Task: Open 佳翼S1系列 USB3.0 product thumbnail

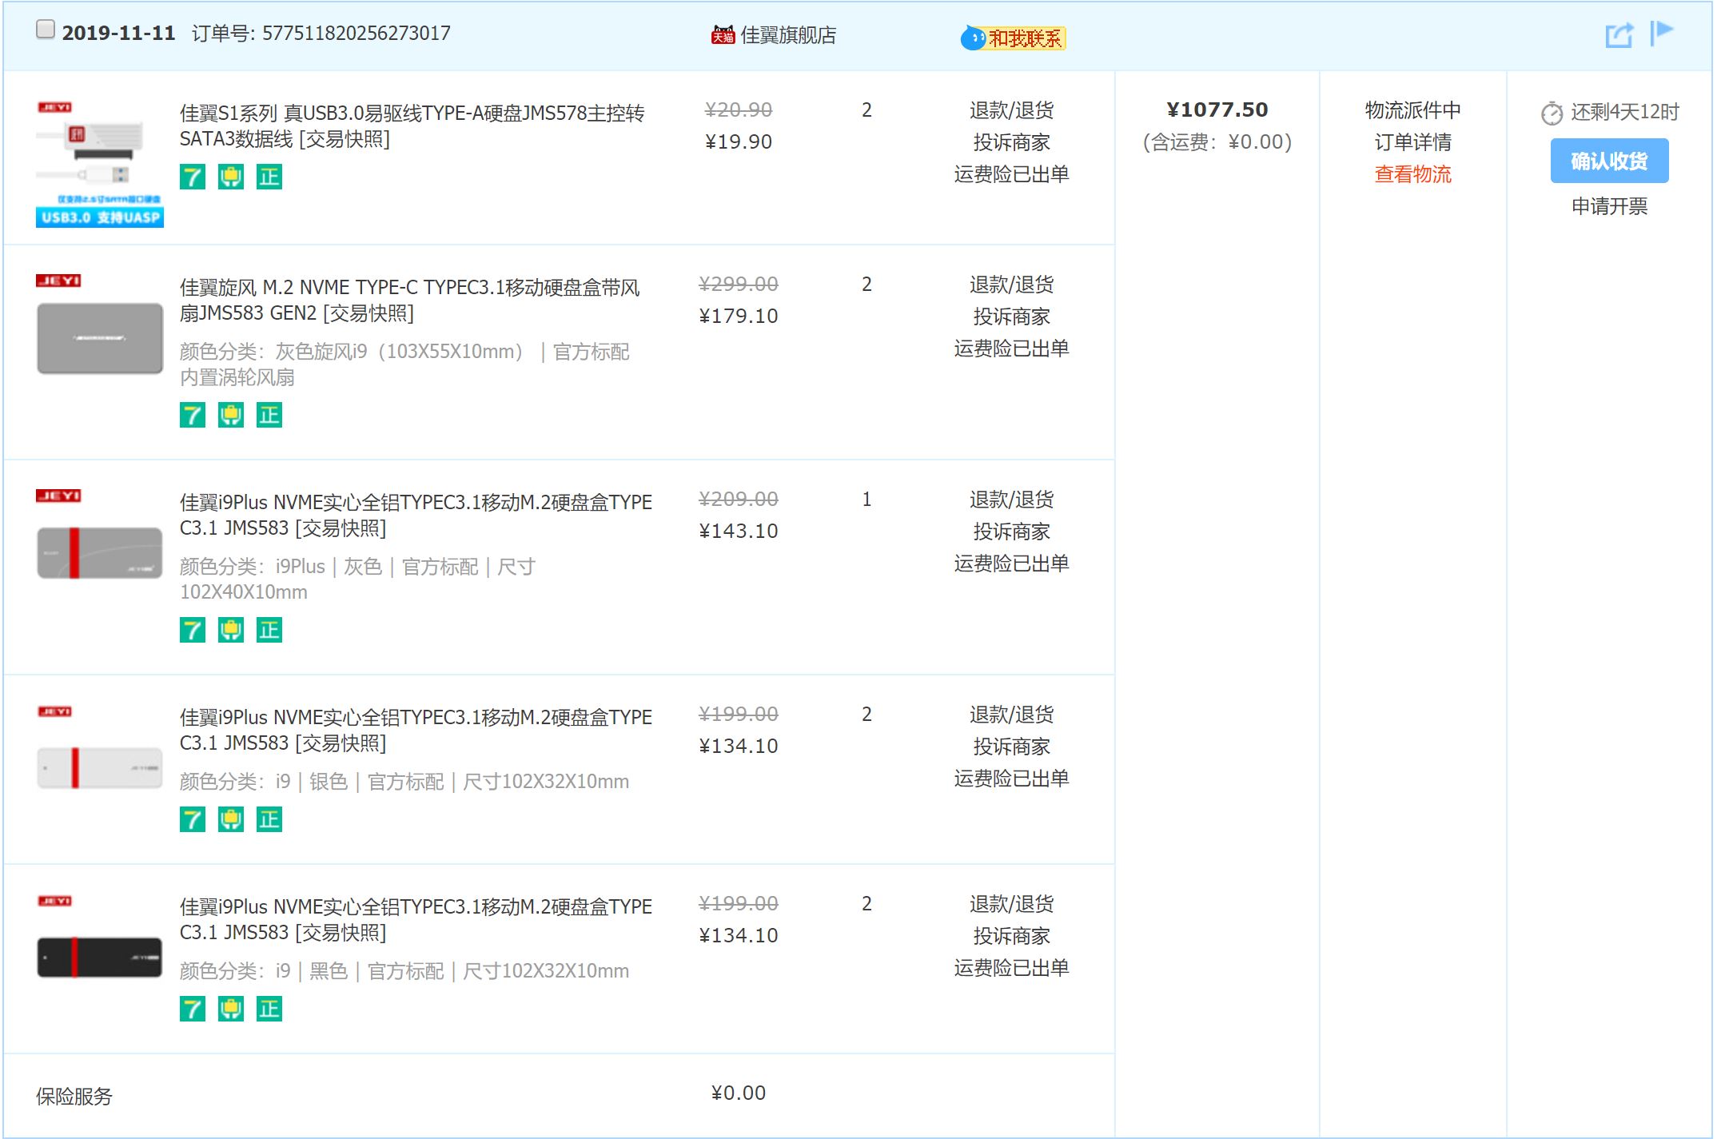Action: [100, 164]
